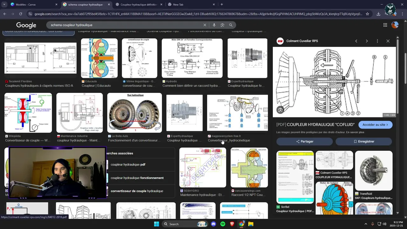The width and height of the screenshot is (407, 229).
Task: Click the Accéder au site button
Action: 375,125
